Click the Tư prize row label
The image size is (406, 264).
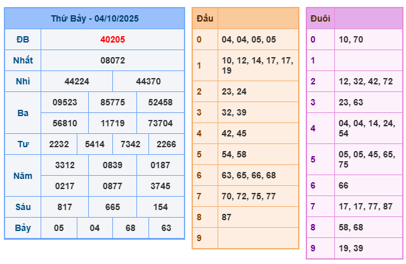point(23,144)
